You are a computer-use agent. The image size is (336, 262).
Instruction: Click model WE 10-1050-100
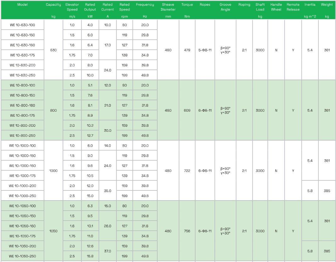pos(22,206)
